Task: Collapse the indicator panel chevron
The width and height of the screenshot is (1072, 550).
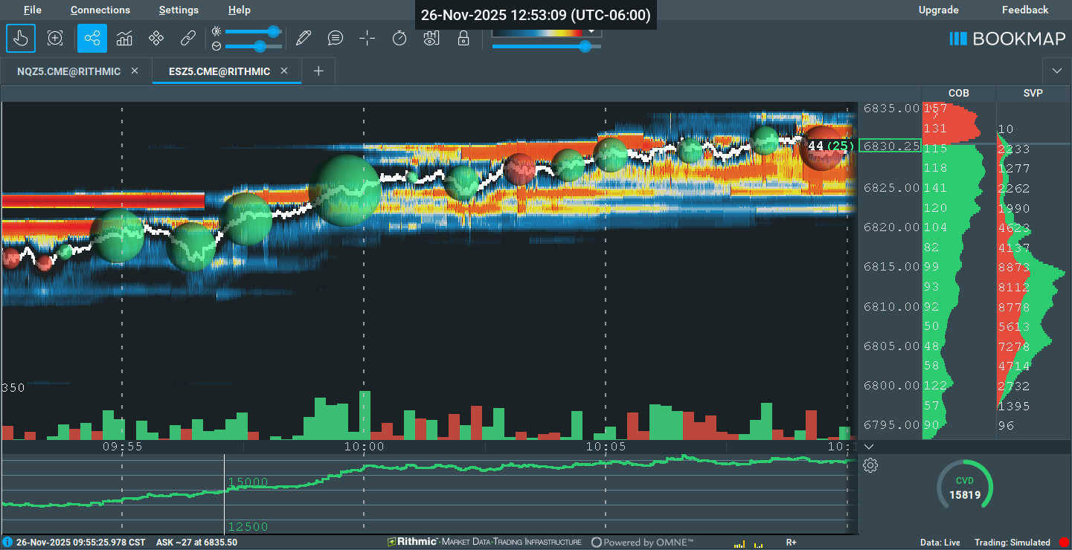Action: pos(869,447)
